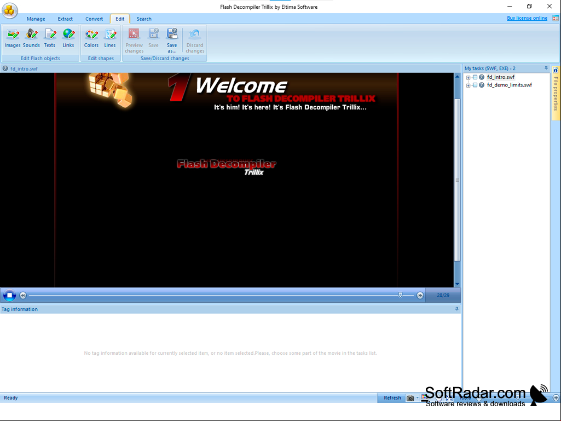Pin the Tag information panel
The width and height of the screenshot is (561, 421).
point(457,309)
